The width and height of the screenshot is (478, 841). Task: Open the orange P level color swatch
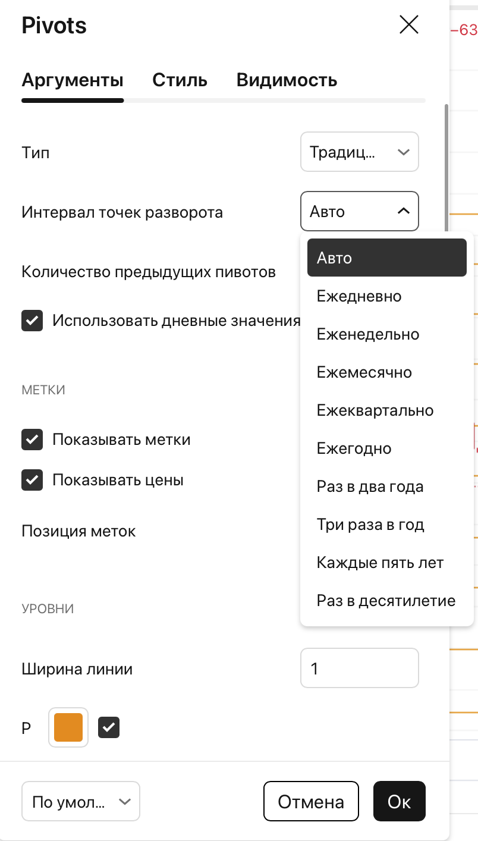pyautogui.click(x=68, y=727)
